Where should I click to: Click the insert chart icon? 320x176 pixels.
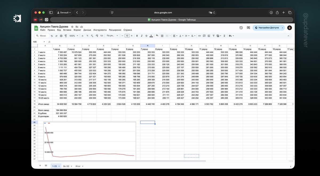click(x=209, y=36)
